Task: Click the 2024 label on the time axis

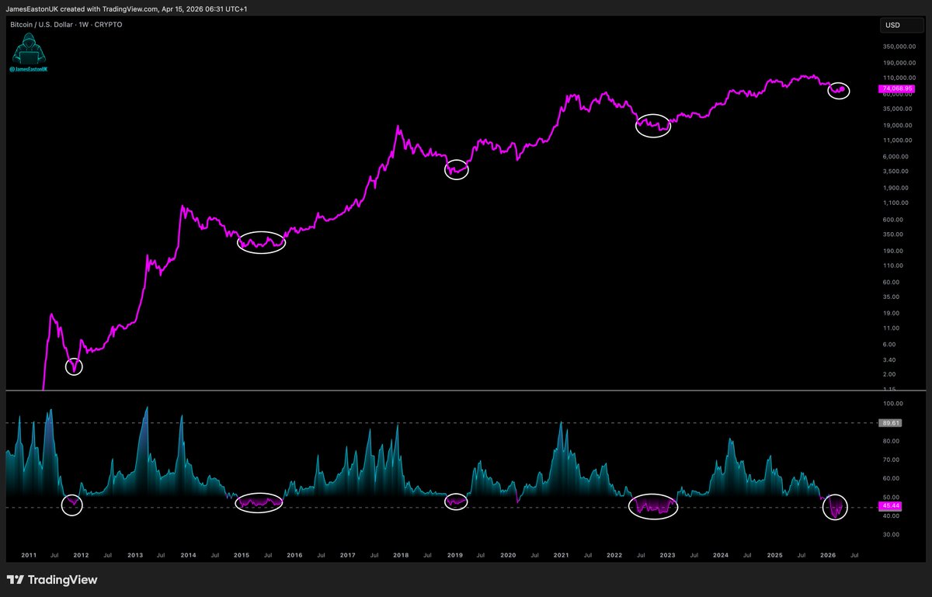Action: click(x=721, y=555)
